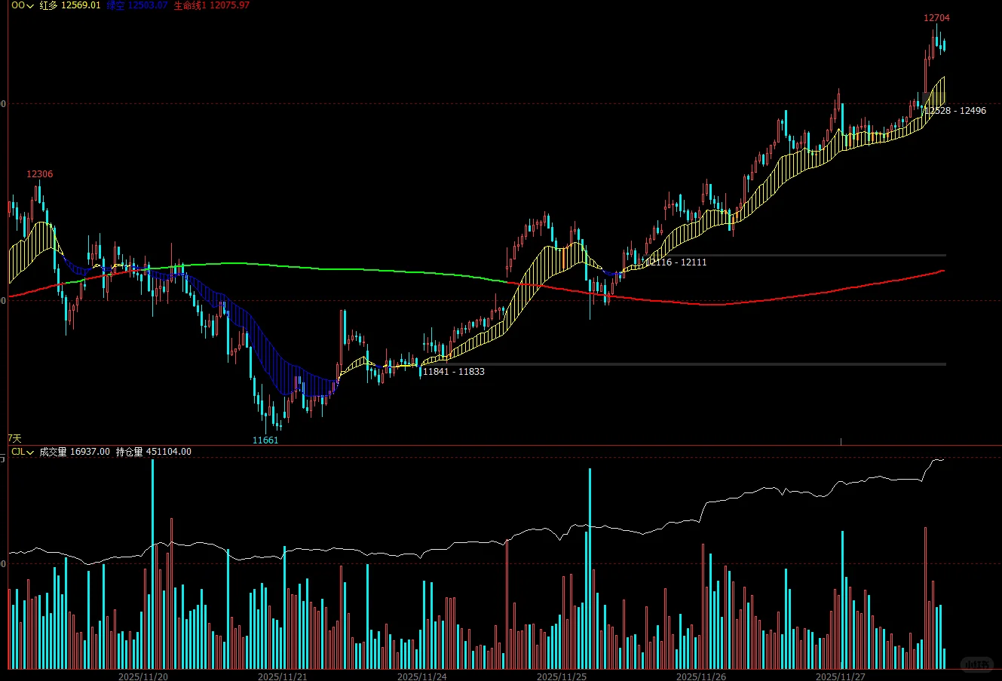Select the 2025/11/27 date on the time axis
1002x681 pixels.
841,676
